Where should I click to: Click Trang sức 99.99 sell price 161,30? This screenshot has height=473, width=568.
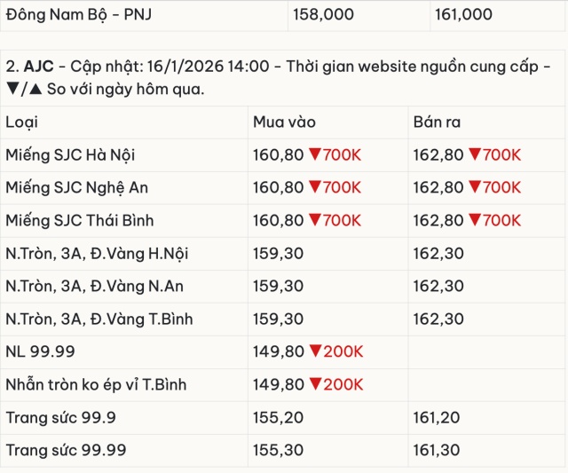(437, 450)
